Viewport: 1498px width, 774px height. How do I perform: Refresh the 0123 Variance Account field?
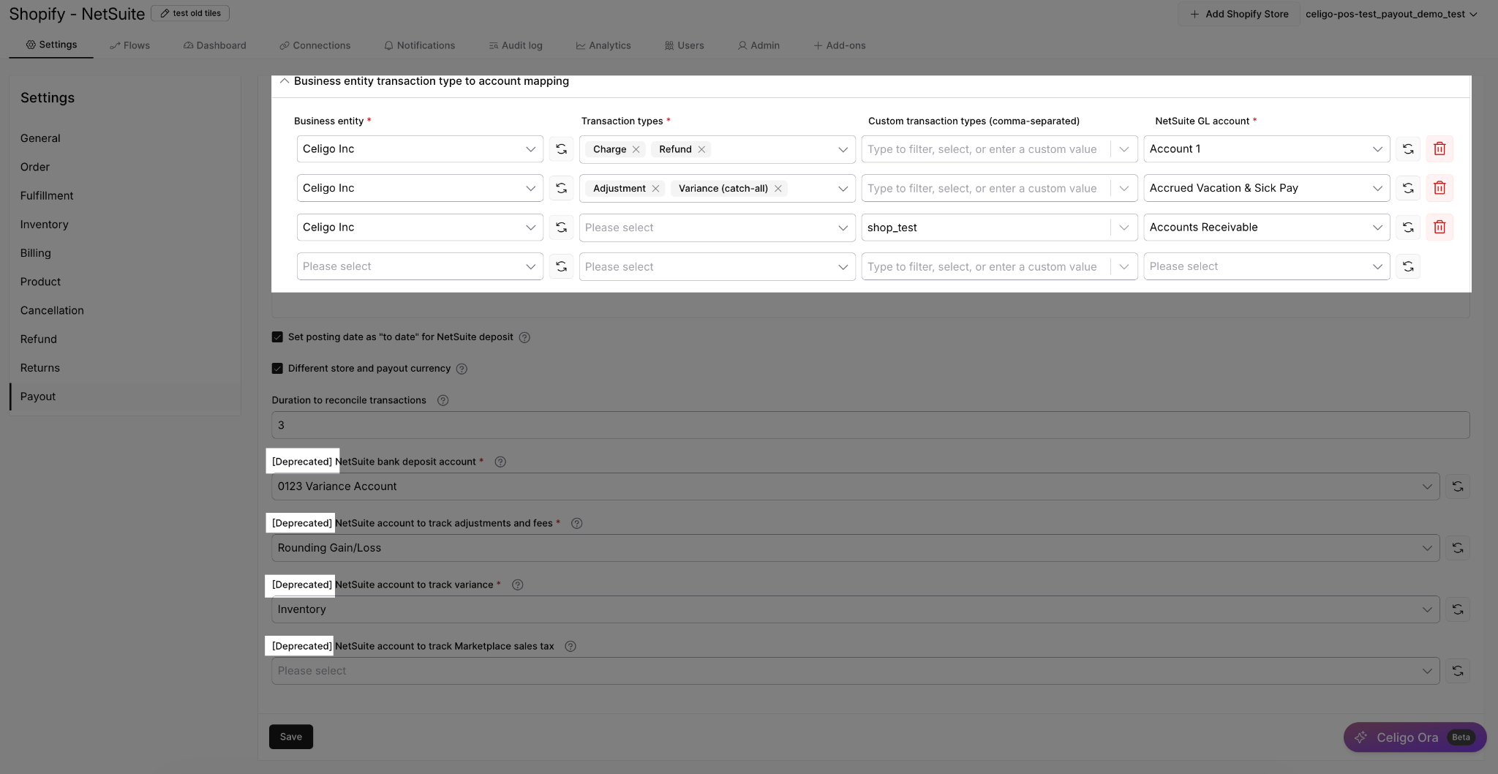[x=1458, y=486]
